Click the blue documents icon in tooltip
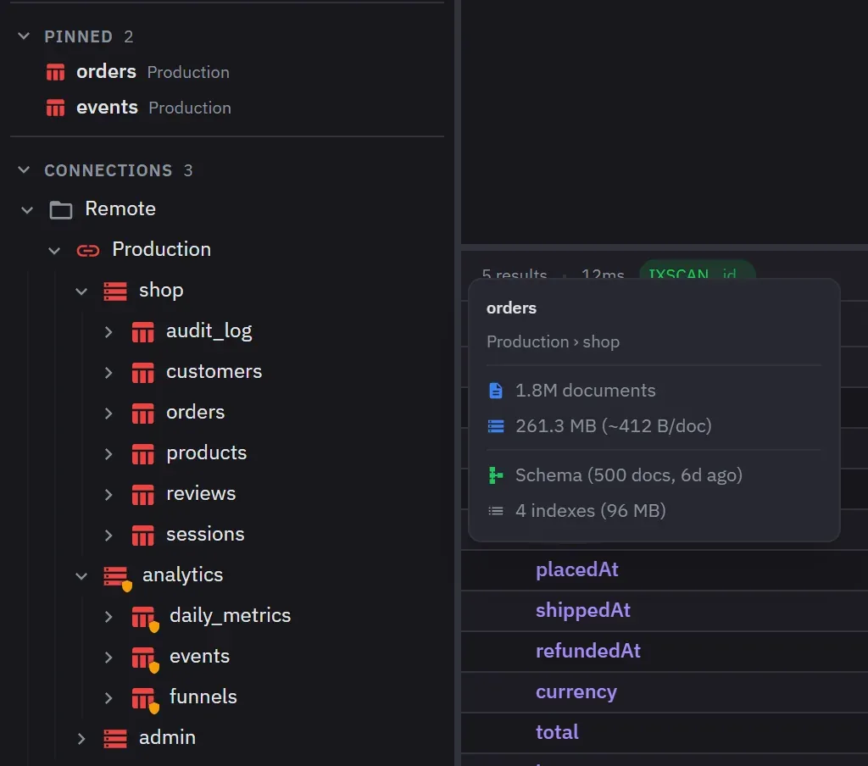The image size is (868, 766). coord(496,391)
